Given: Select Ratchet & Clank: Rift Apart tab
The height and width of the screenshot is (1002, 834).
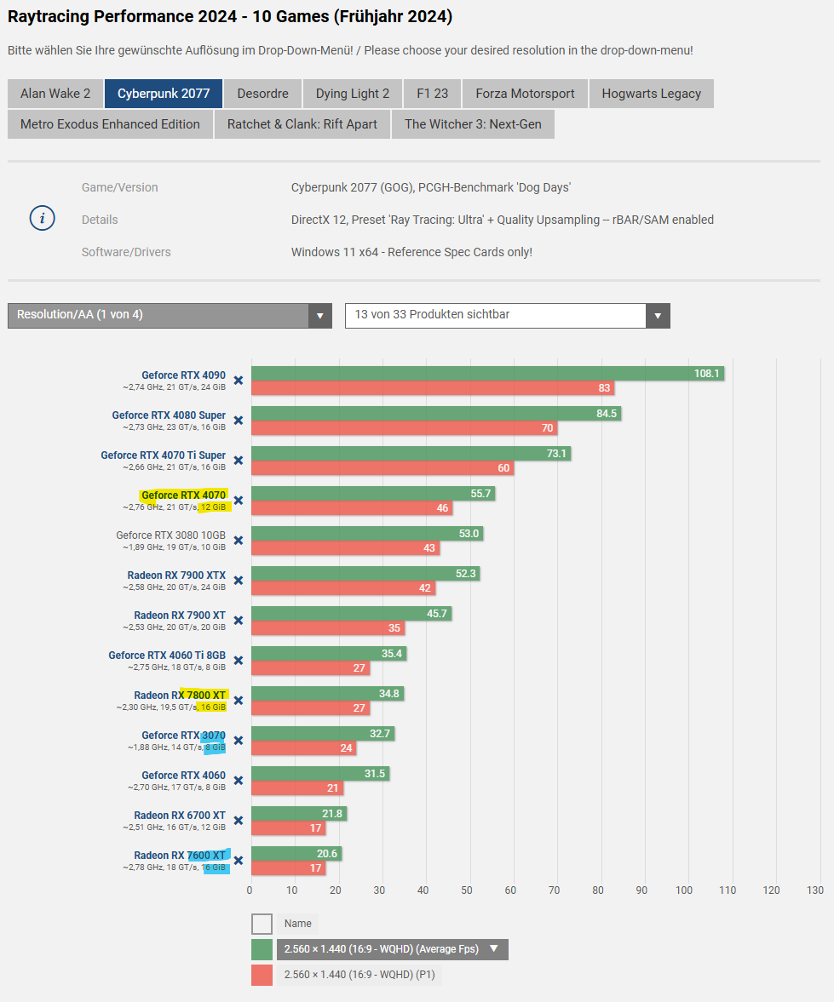Looking at the screenshot, I should [302, 124].
